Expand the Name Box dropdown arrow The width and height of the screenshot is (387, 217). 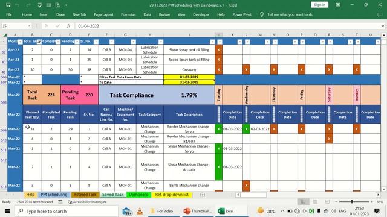[29, 26]
